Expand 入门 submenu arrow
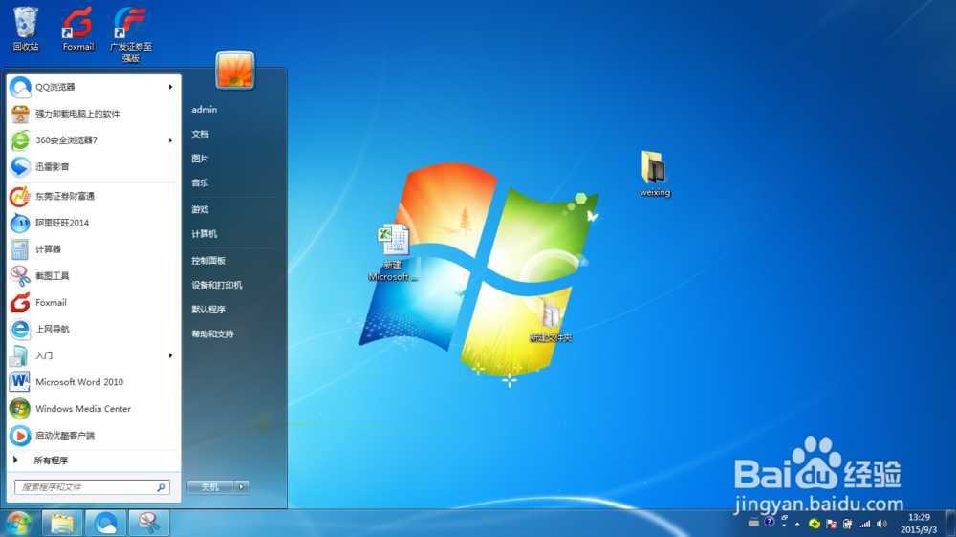The height and width of the screenshot is (537, 956). 170,355
